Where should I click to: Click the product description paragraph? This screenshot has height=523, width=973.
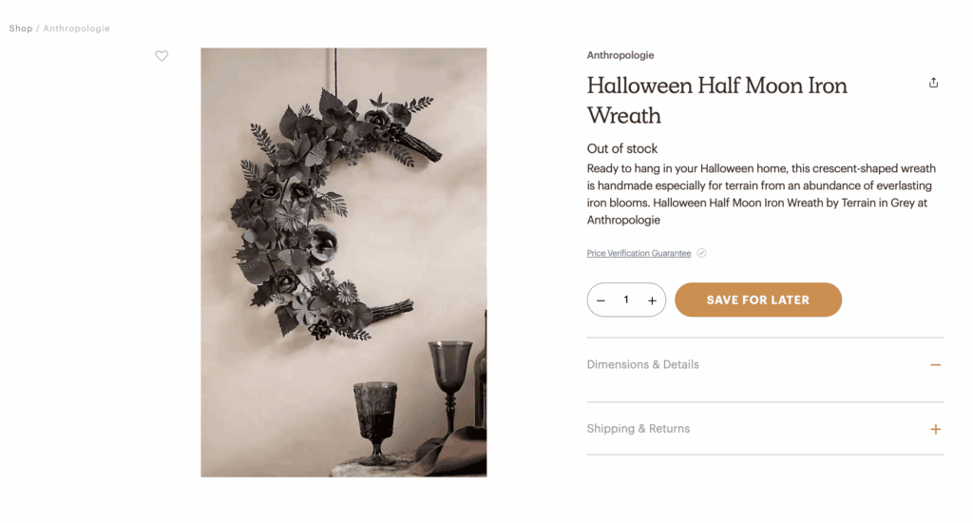click(761, 194)
